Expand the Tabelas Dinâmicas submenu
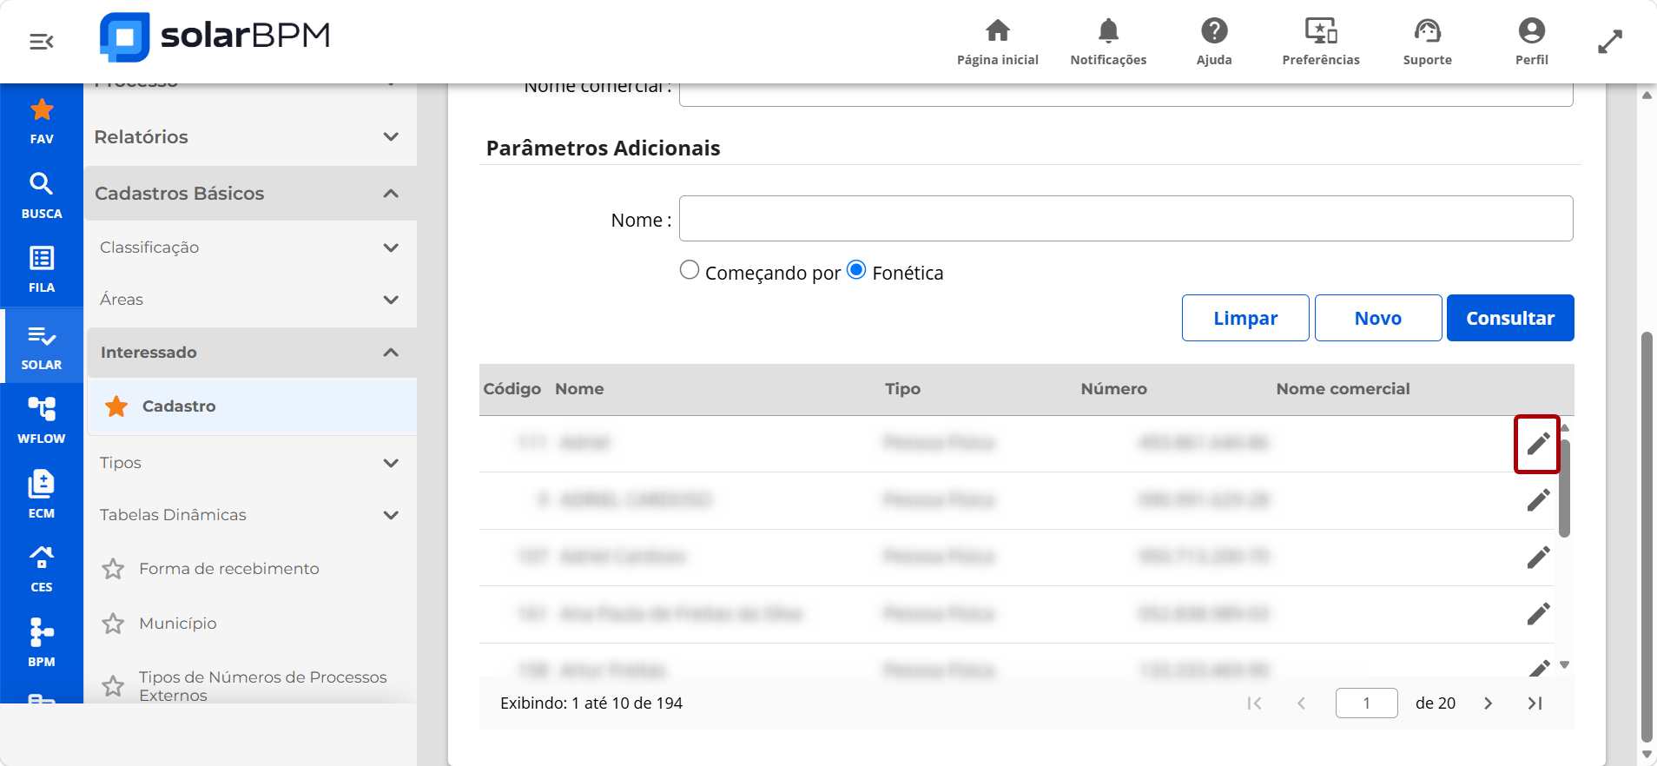The width and height of the screenshot is (1657, 766). coord(250,515)
